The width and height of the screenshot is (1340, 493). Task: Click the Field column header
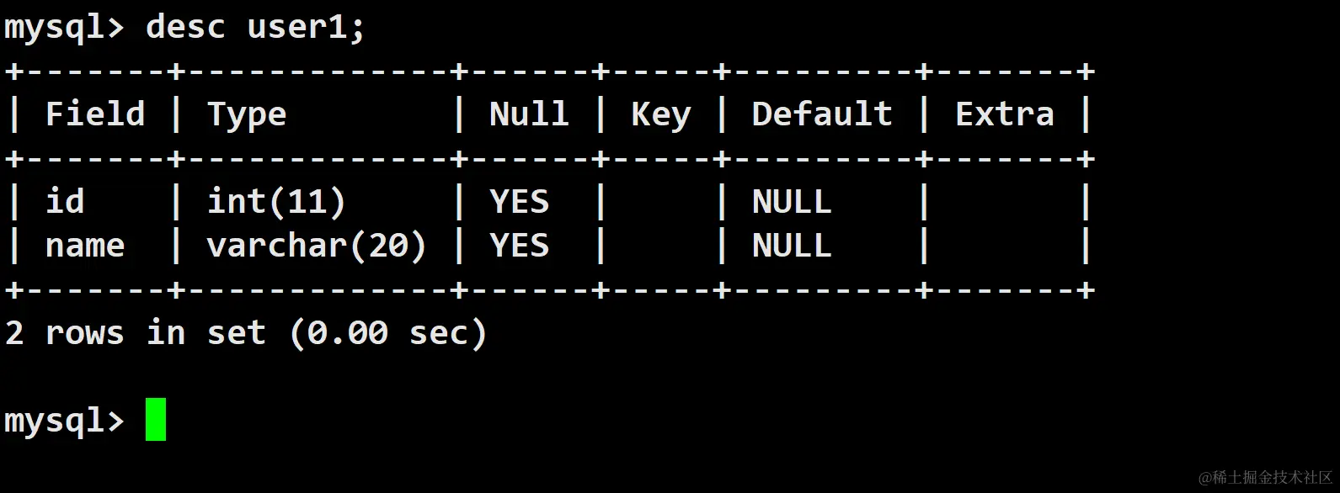pos(94,114)
